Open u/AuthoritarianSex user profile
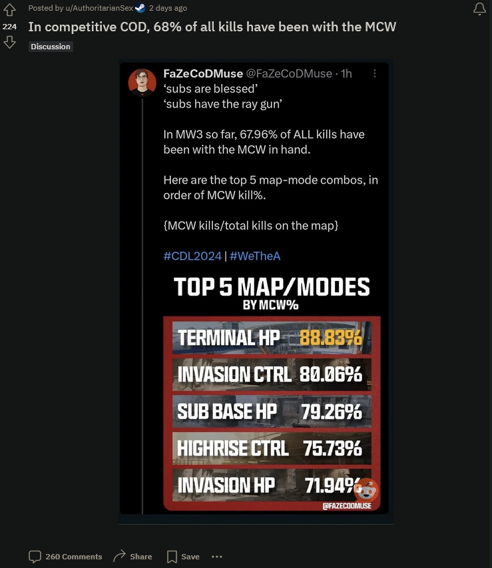This screenshot has height=568, width=492. pos(99,8)
